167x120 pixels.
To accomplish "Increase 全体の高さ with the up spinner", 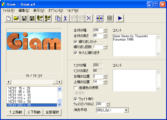I will 105,35.
